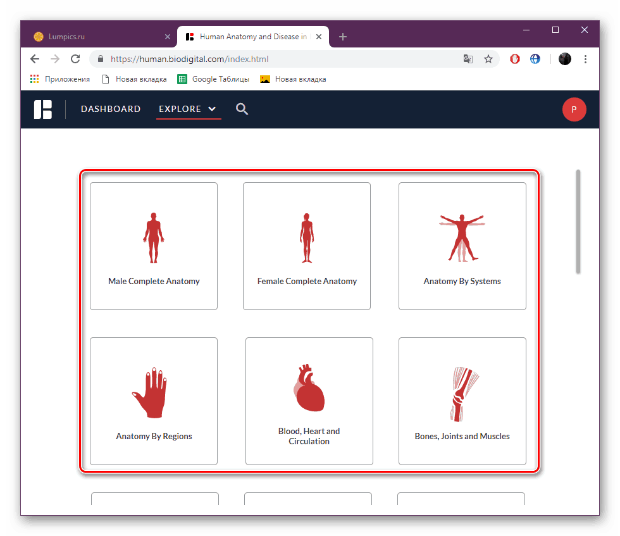Click the Opera extension icon

click(x=514, y=58)
